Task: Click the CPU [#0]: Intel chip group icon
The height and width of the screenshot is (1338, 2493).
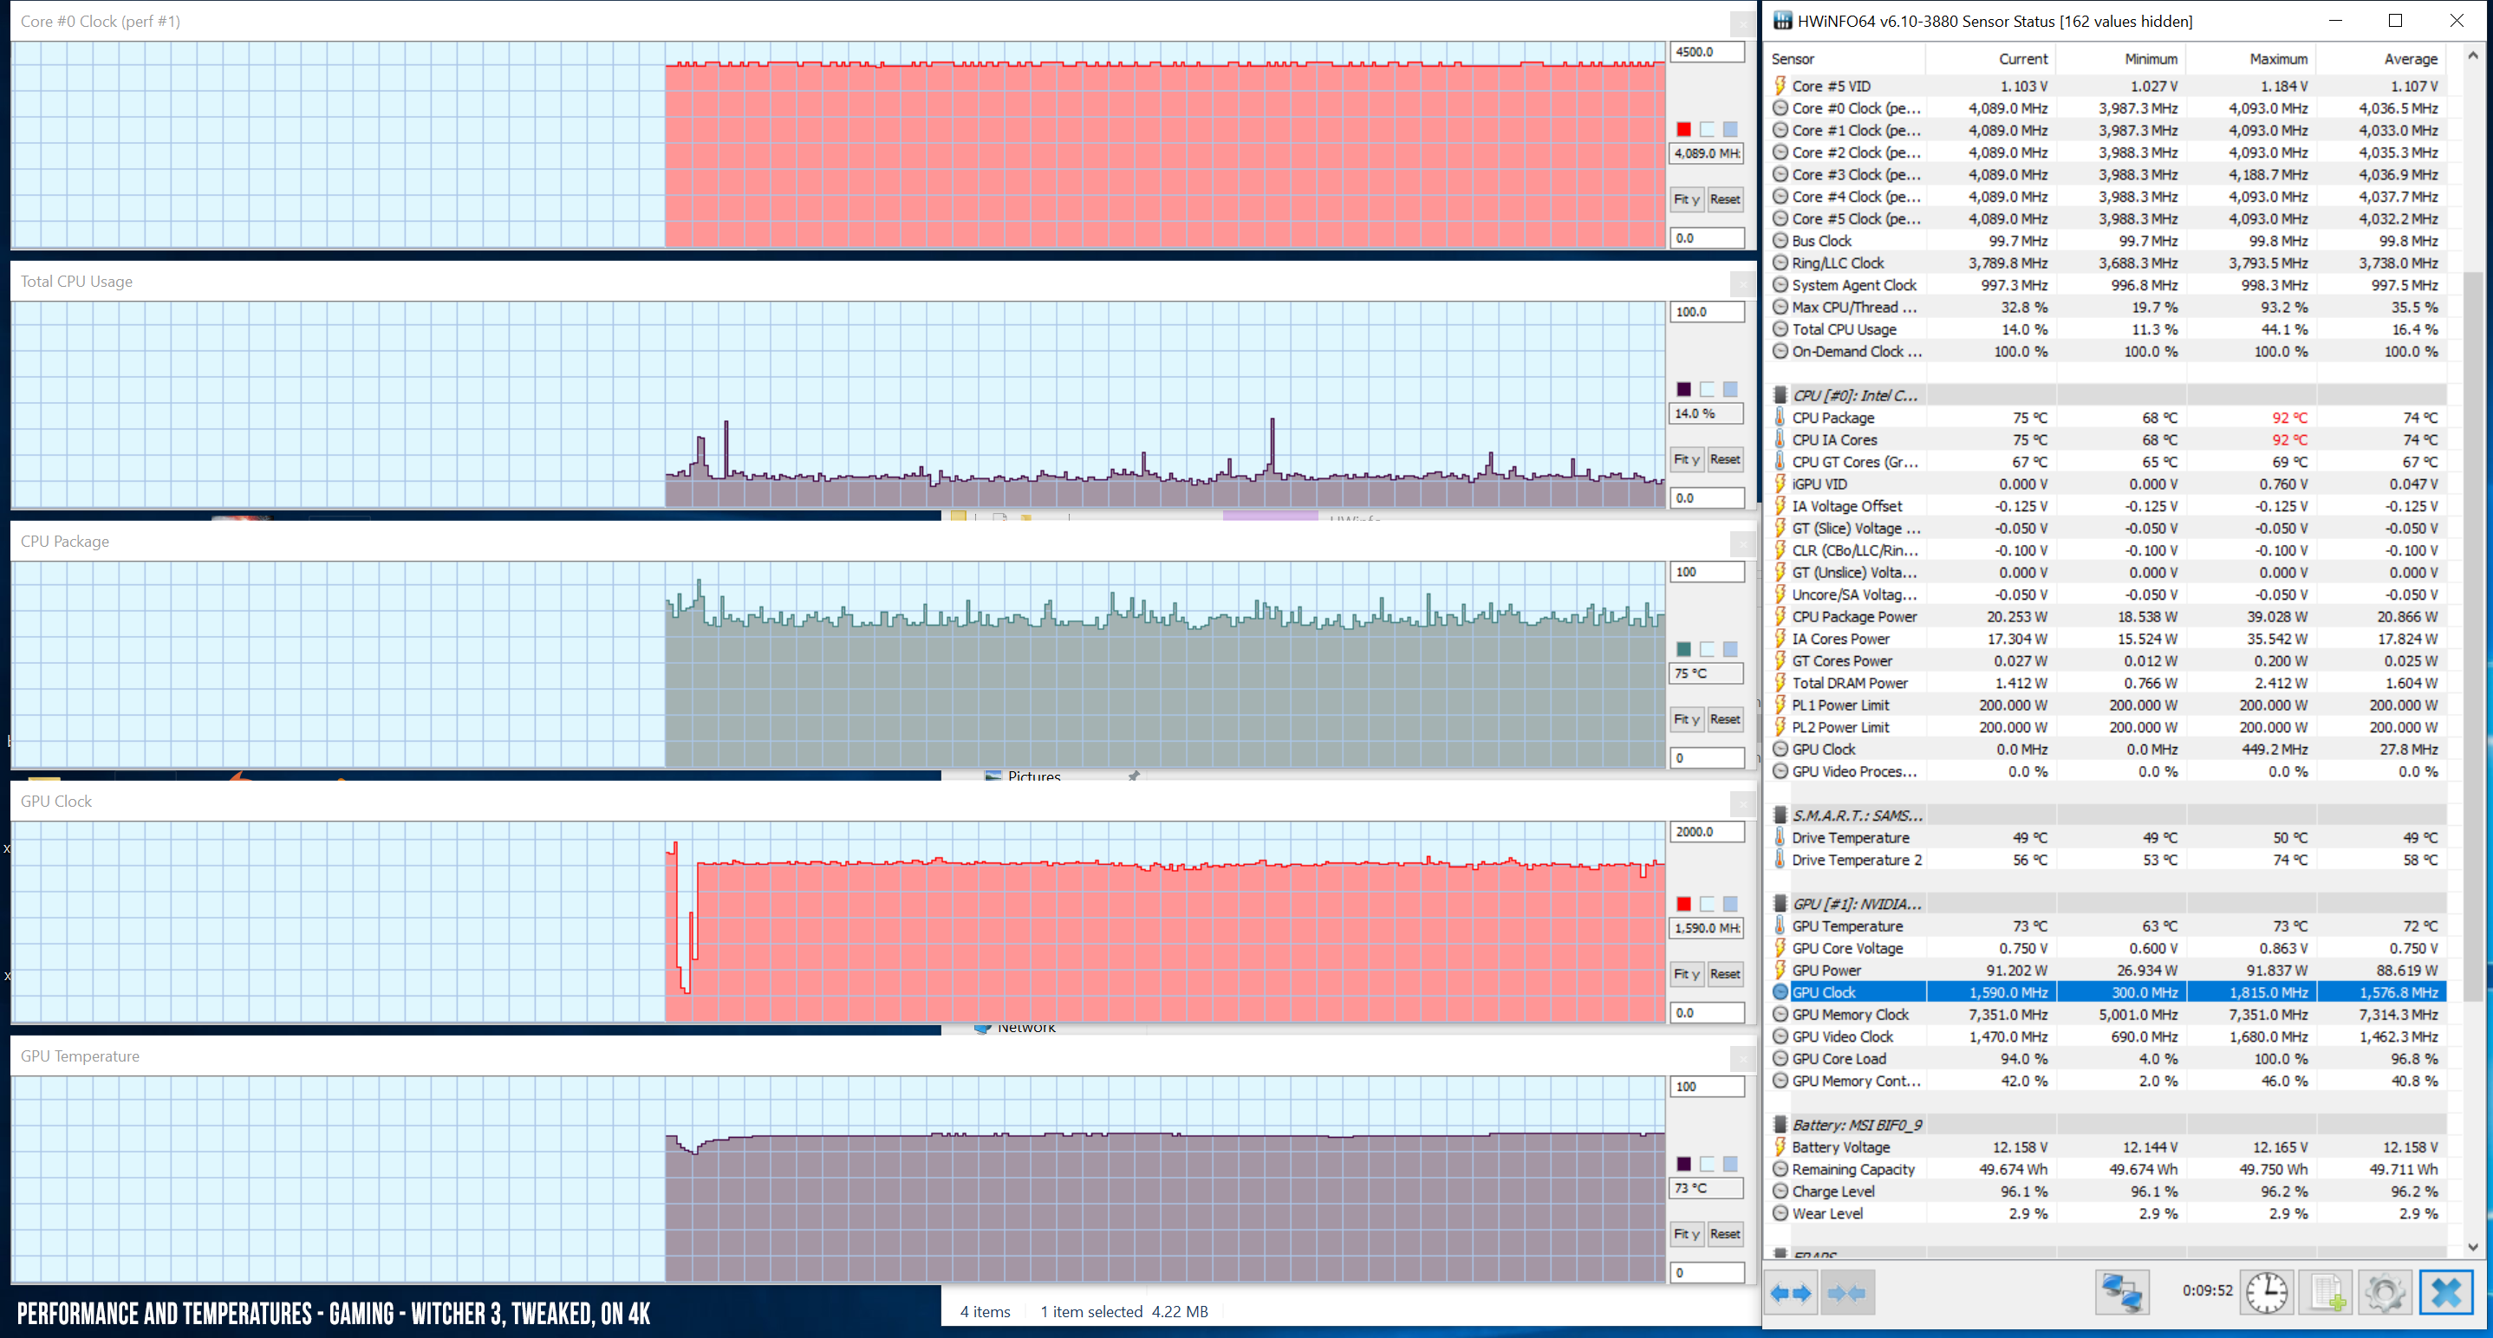Action: pos(1780,394)
